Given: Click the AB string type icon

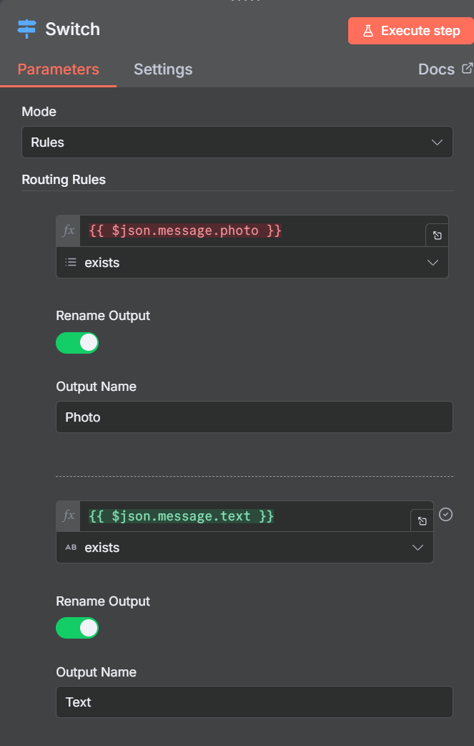Looking at the screenshot, I should click(x=71, y=548).
